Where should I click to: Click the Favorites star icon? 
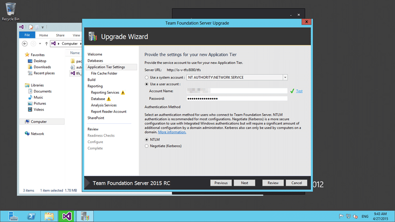click(x=27, y=55)
